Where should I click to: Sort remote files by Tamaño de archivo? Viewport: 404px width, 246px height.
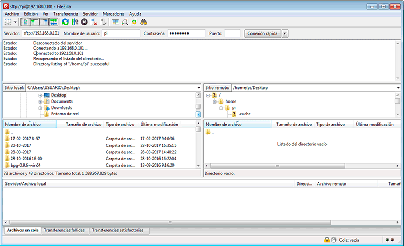coord(293,125)
